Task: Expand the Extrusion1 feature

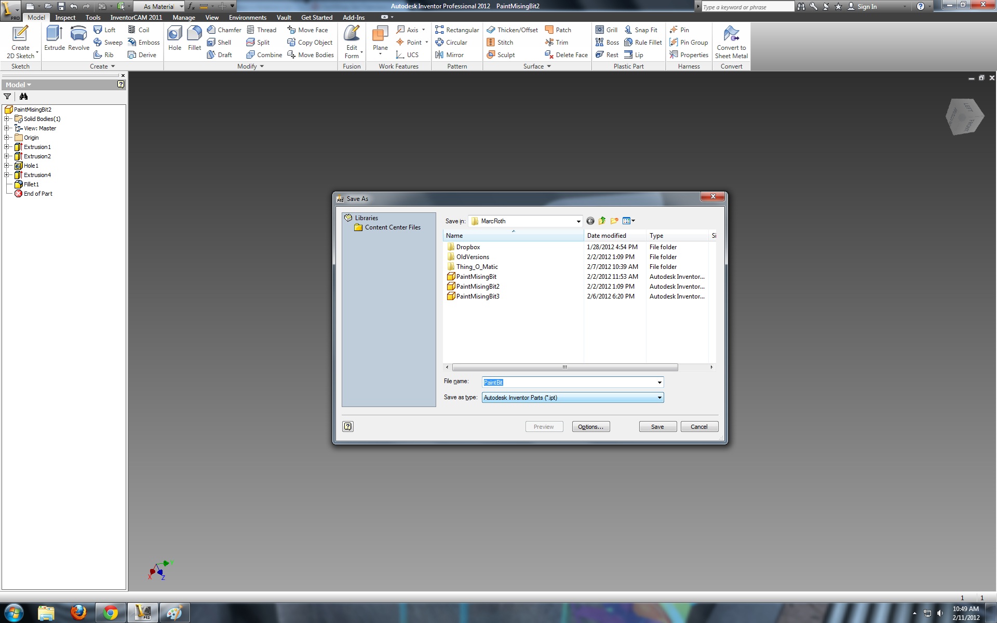Action: [7, 147]
